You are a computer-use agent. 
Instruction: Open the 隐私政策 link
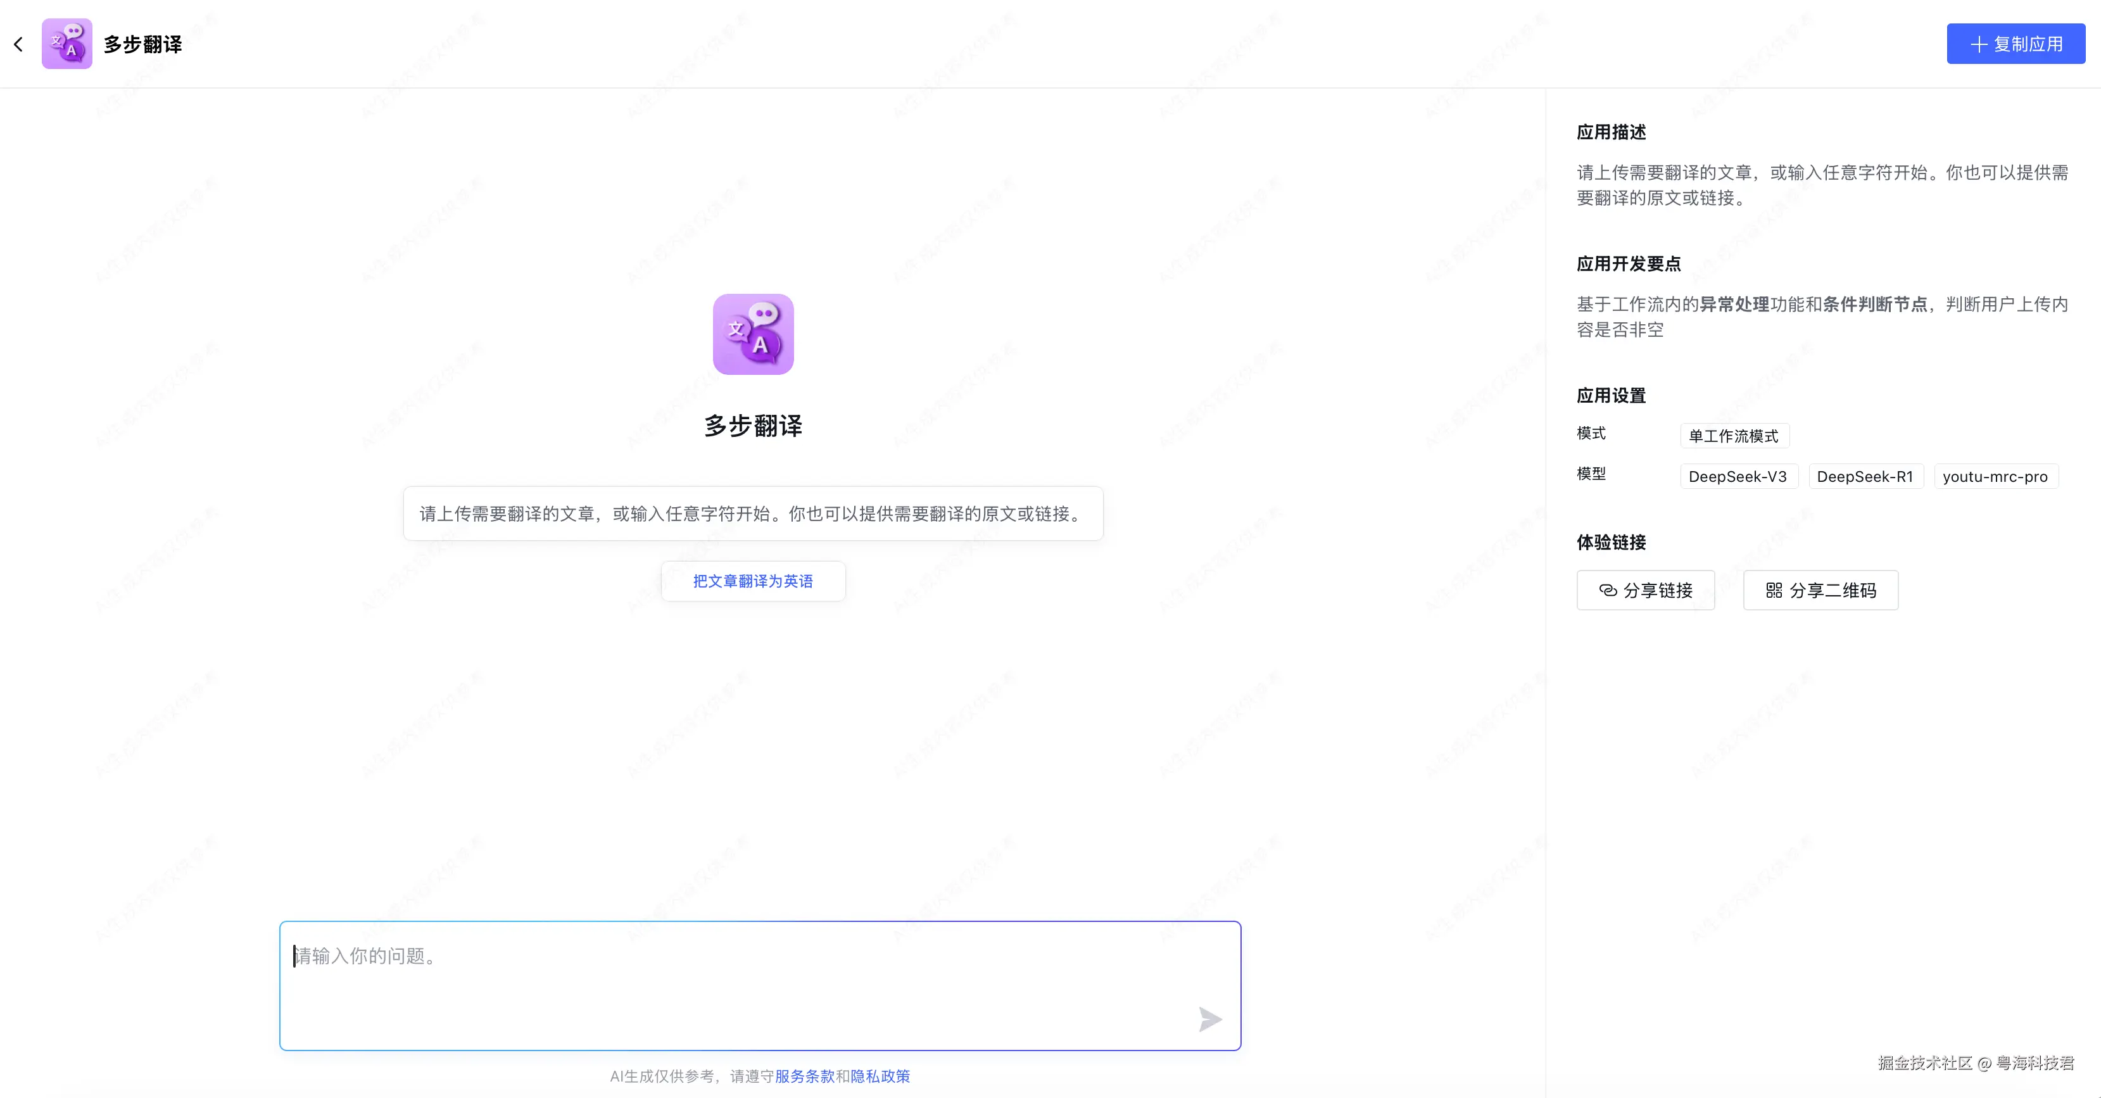pyautogui.click(x=880, y=1076)
